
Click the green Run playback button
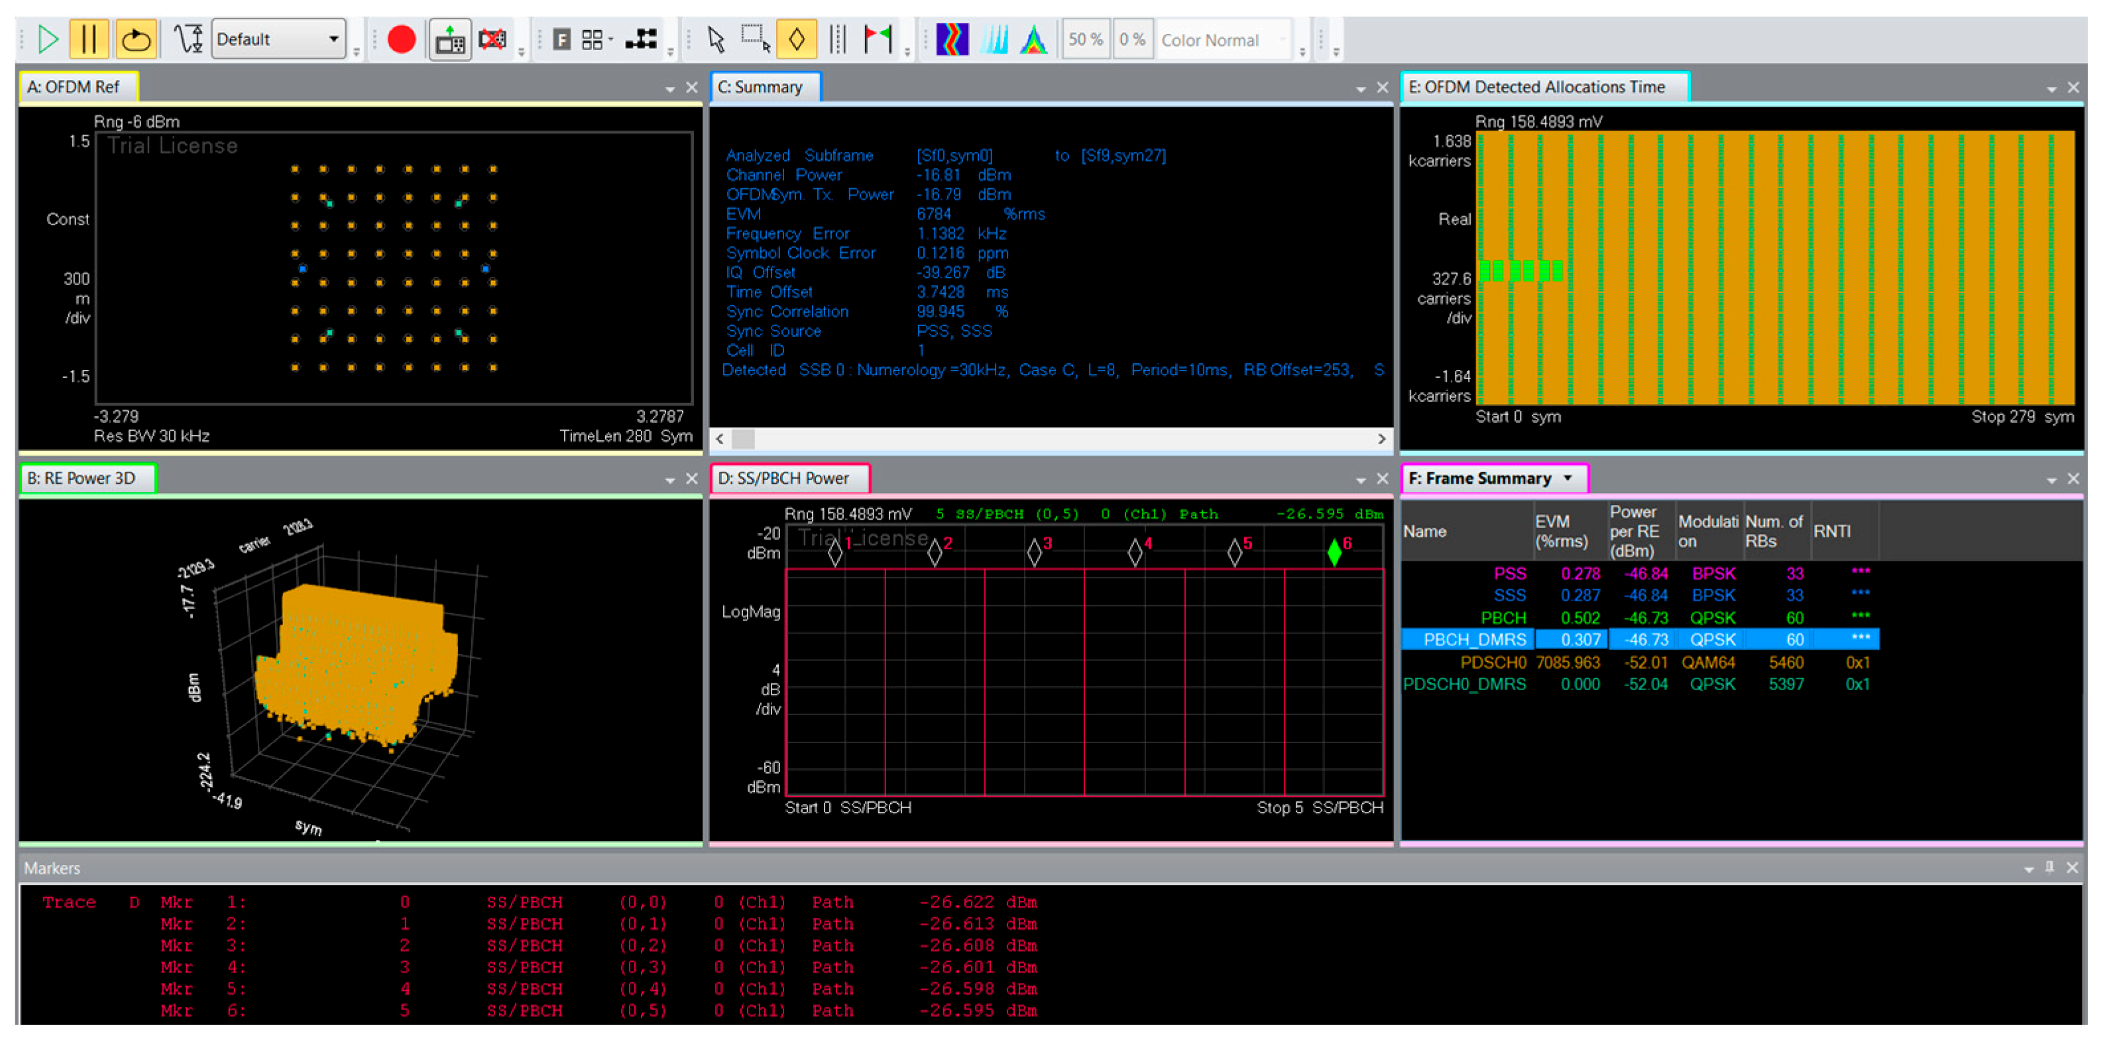pyautogui.click(x=48, y=39)
